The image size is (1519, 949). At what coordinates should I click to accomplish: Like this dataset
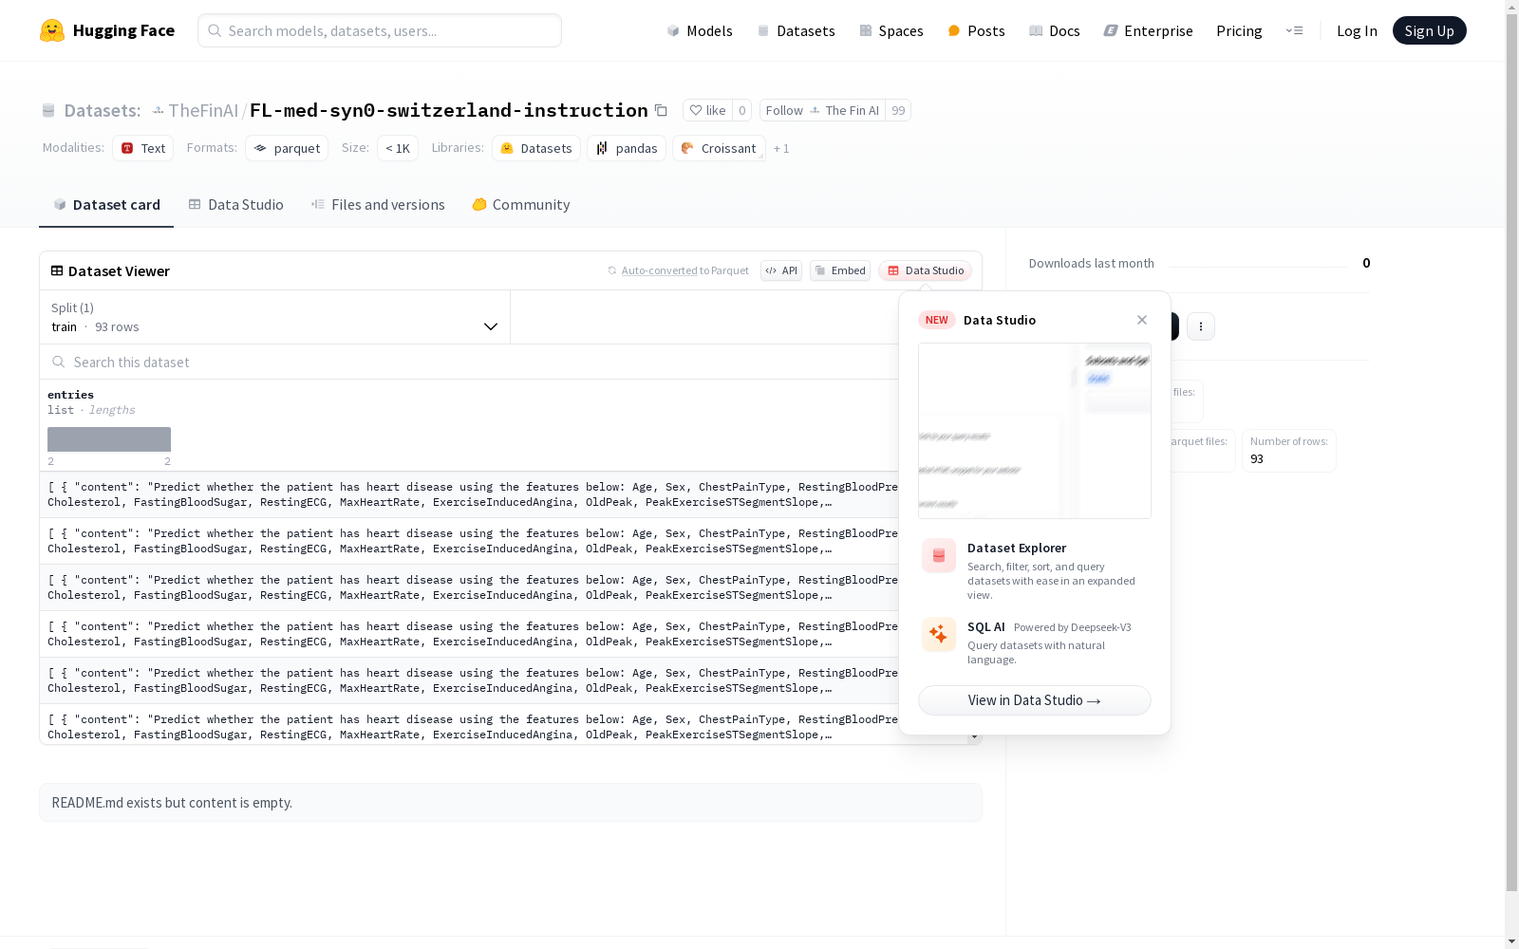pyautogui.click(x=707, y=110)
